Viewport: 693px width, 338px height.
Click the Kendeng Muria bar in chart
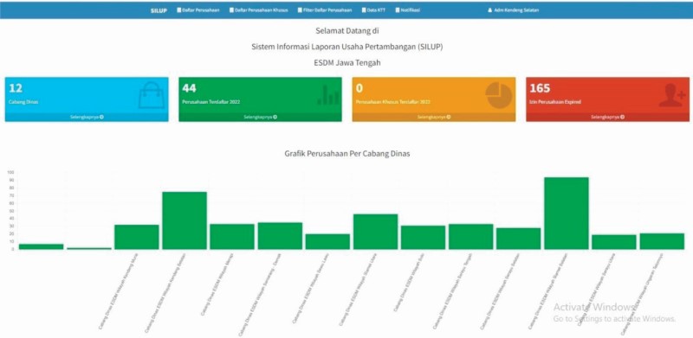pyautogui.click(x=137, y=237)
